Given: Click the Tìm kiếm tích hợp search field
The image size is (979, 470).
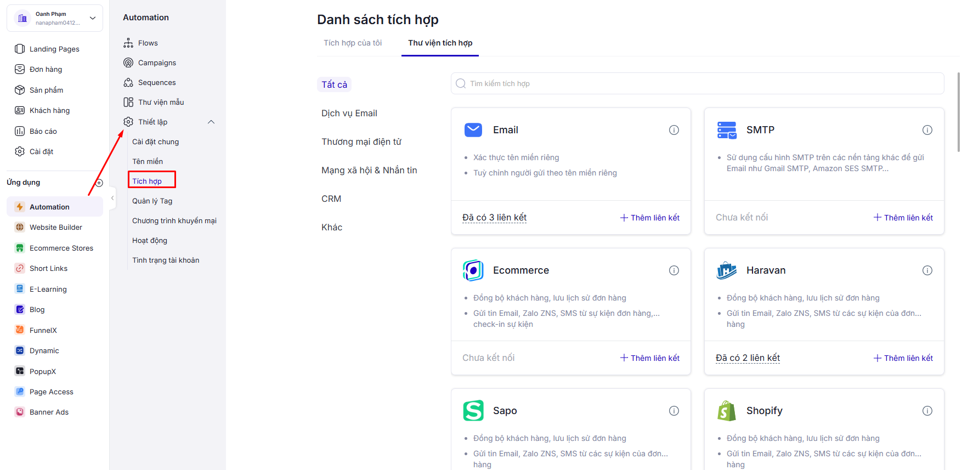Looking at the screenshot, I should click(x=697, y=83).
